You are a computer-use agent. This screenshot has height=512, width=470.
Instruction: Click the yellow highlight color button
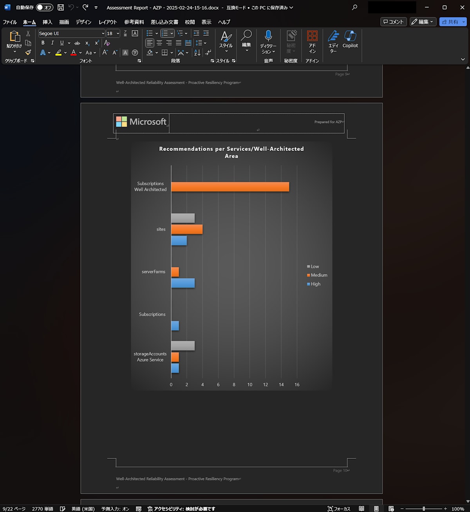(x=58, y=52)
